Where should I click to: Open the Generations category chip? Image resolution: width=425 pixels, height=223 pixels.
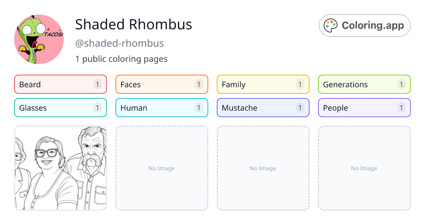click(x=364, y=84)
